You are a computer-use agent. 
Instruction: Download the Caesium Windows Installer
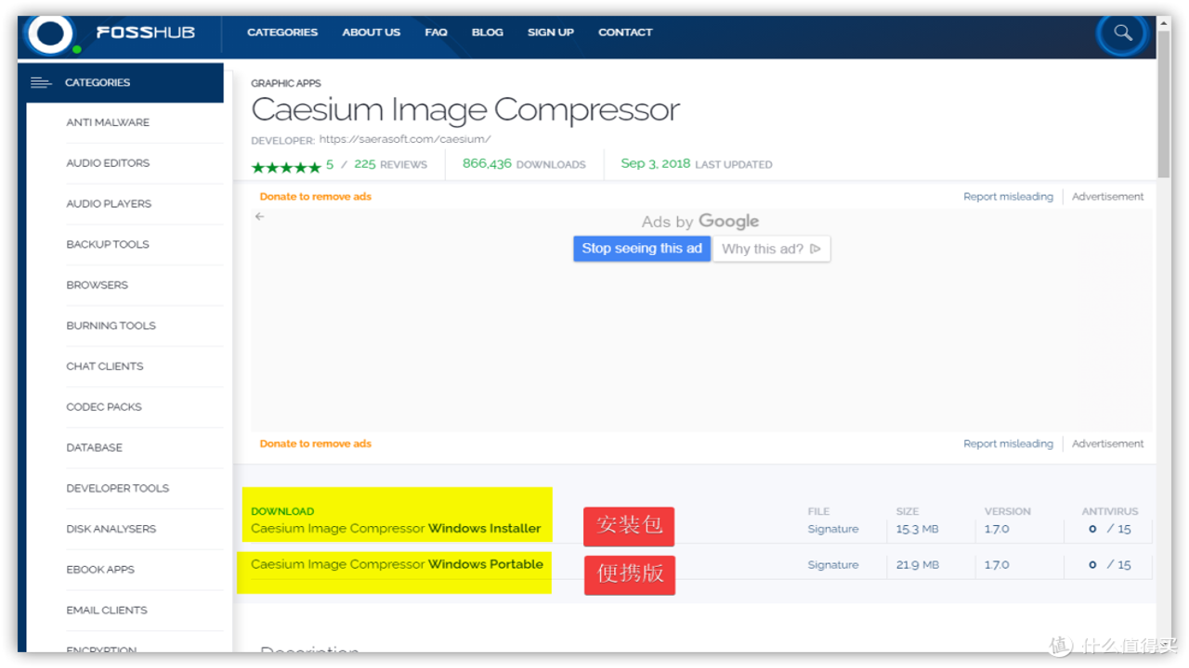pos(396,528)
